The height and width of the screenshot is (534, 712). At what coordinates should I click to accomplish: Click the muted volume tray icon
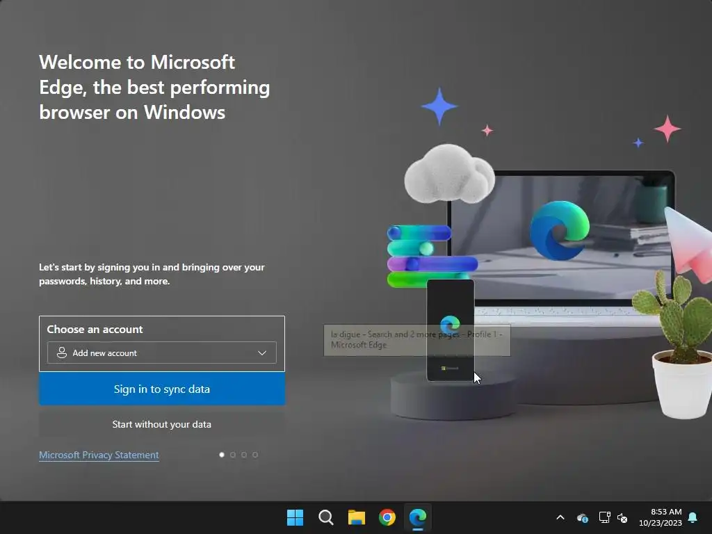click(622, 517)
